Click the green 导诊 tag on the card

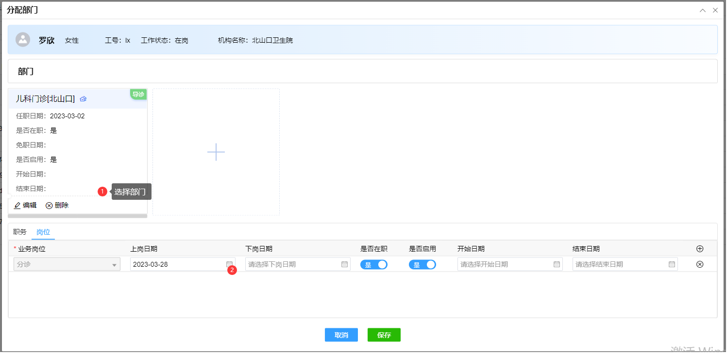[x=138, y=94]
